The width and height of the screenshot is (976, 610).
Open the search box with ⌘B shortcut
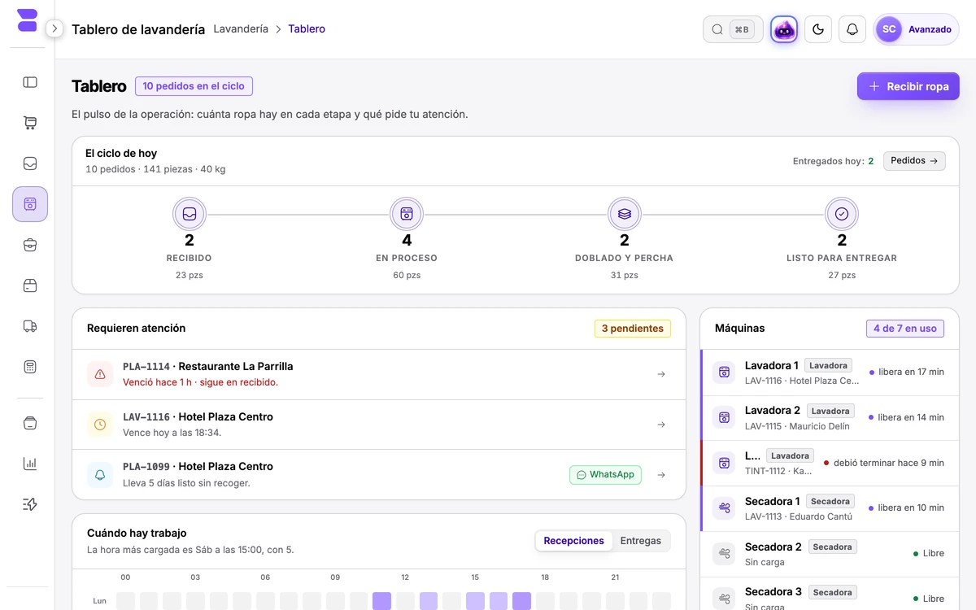(733, 29)
